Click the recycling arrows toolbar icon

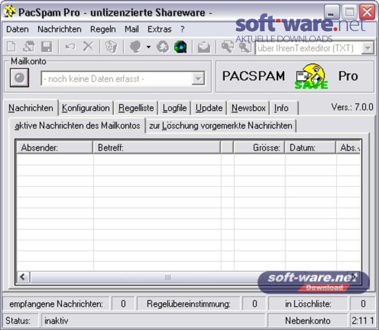click(x=163, y=46)
